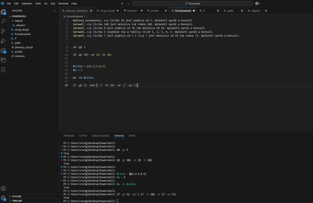313x203 pixels.
Task: Open the Accounts icon at the bottom
Action: tap(3, 188)
